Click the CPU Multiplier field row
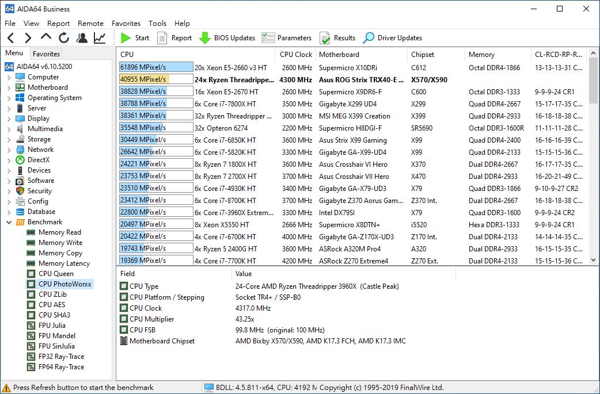600x394 pixels. pyautogui.click(x=287, y=319)
